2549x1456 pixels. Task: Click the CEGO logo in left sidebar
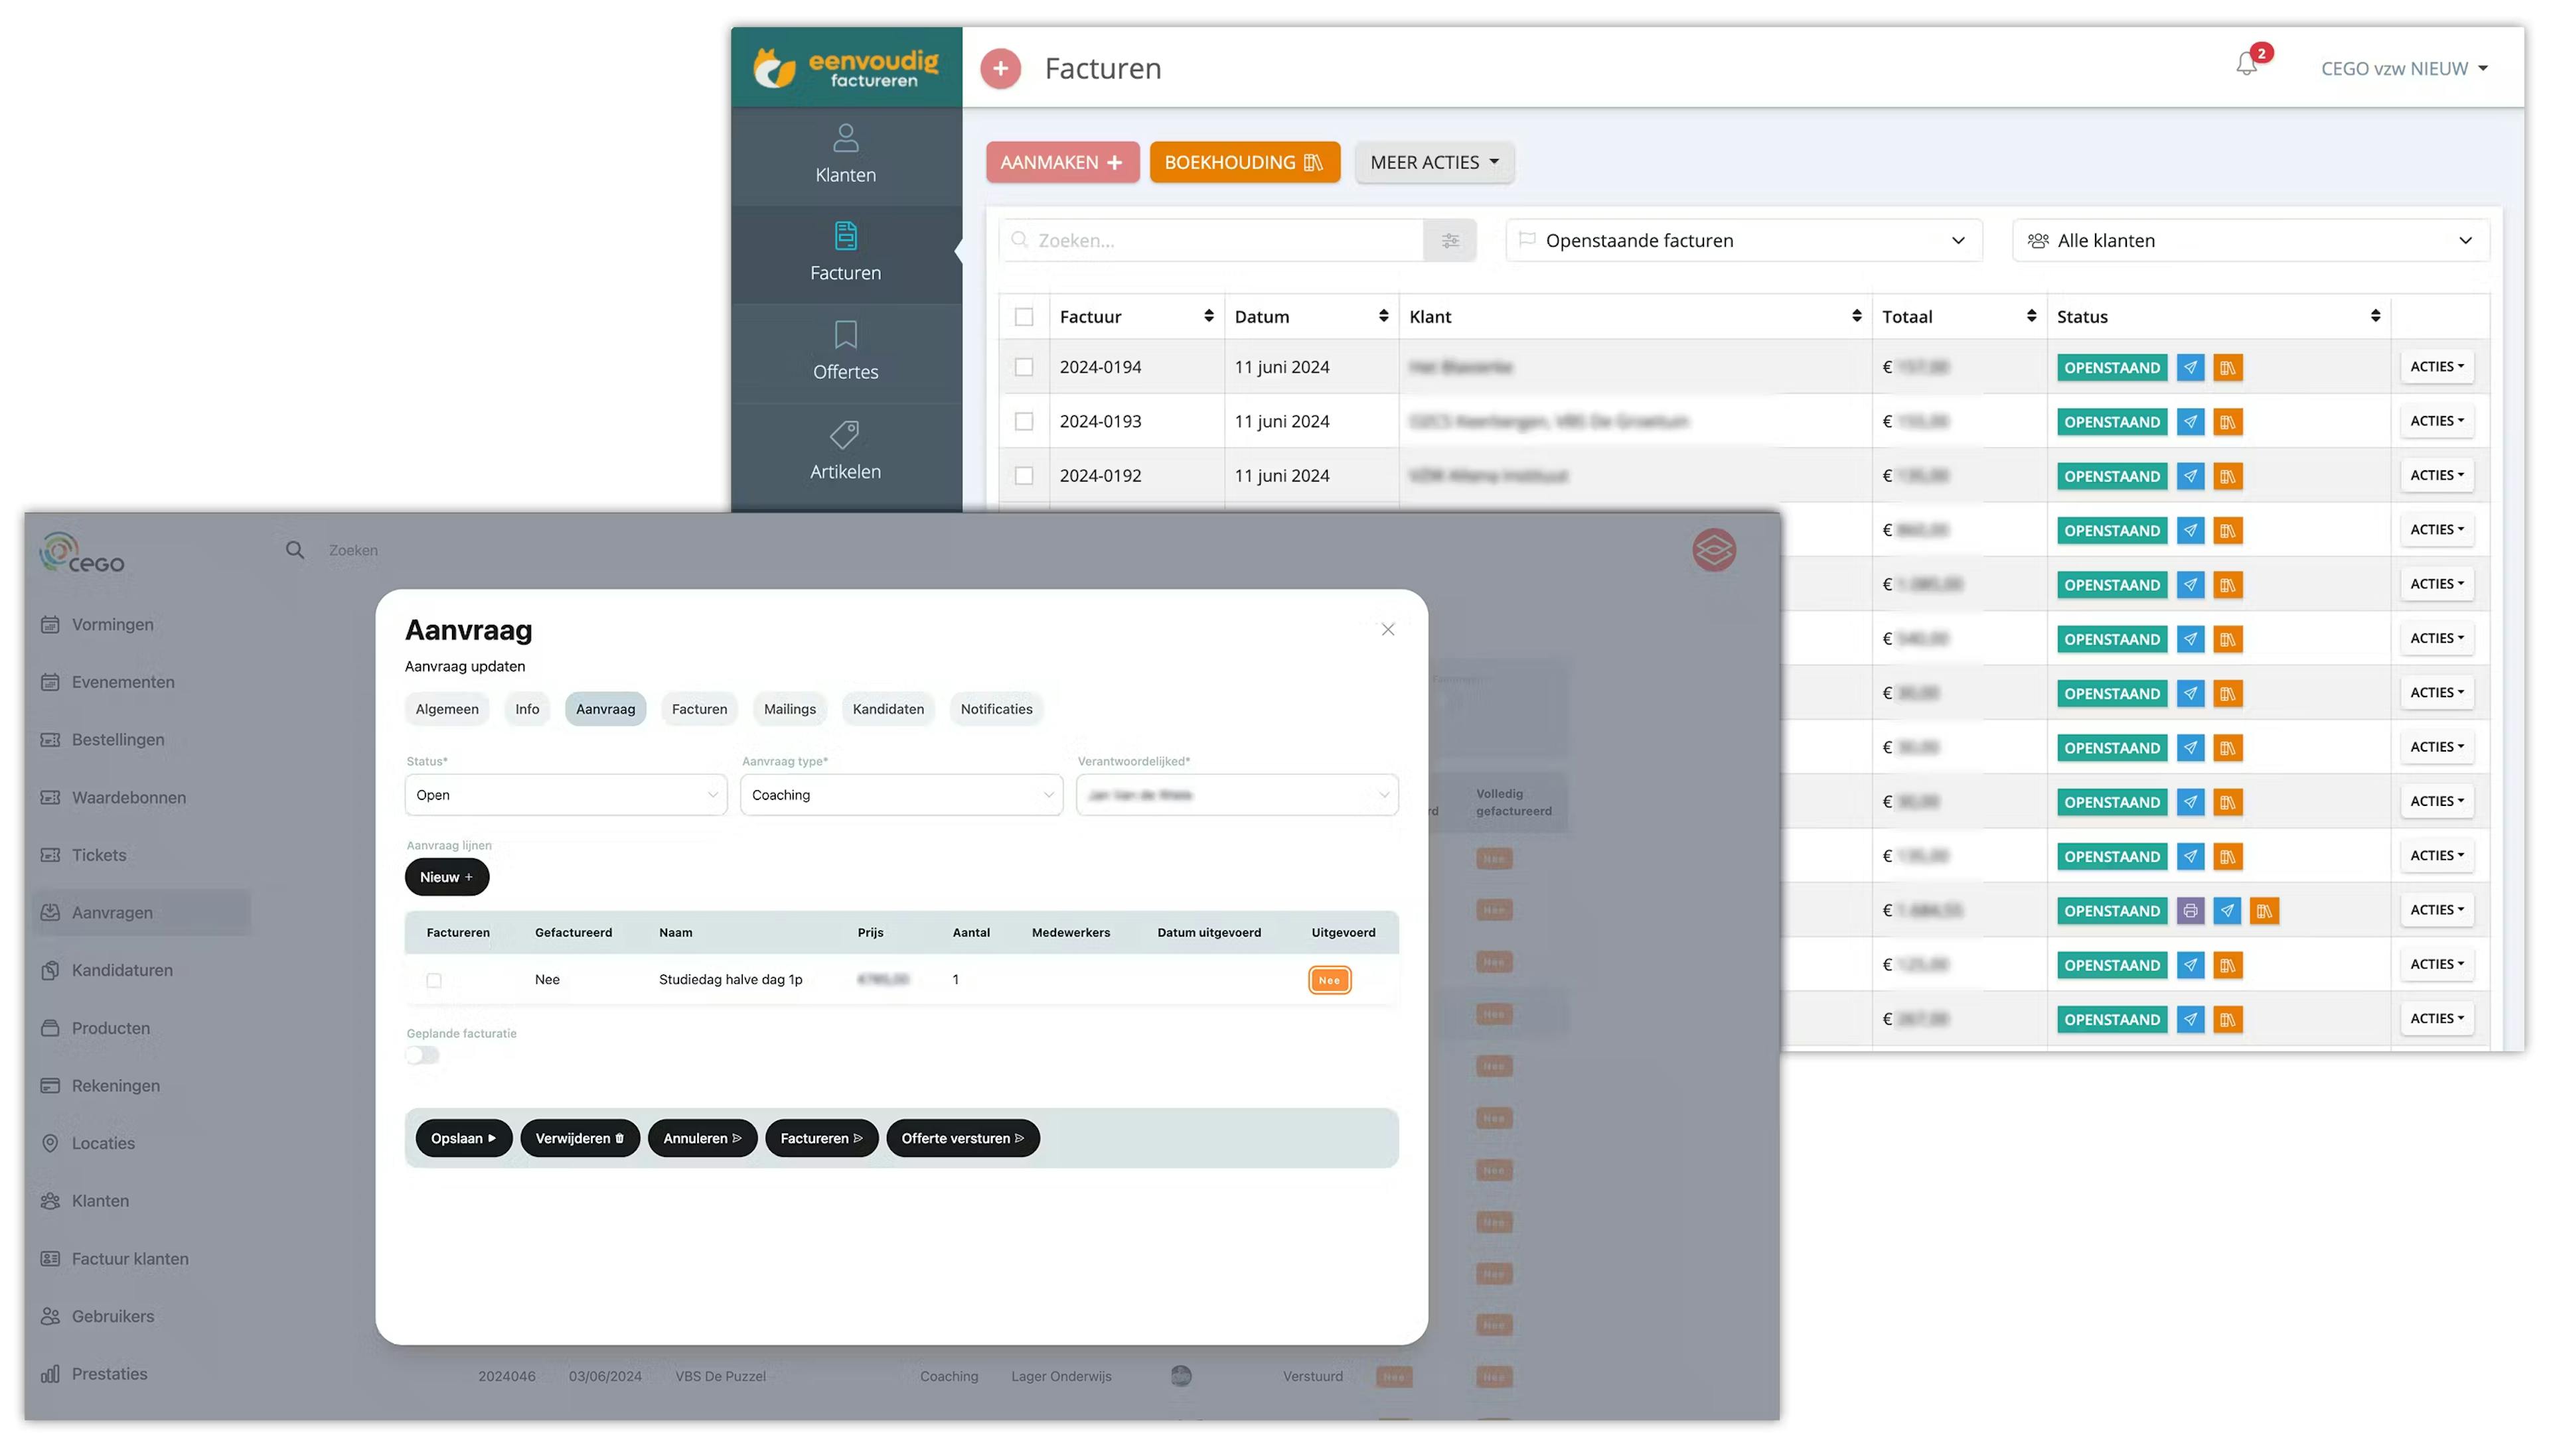click(82, 553)
